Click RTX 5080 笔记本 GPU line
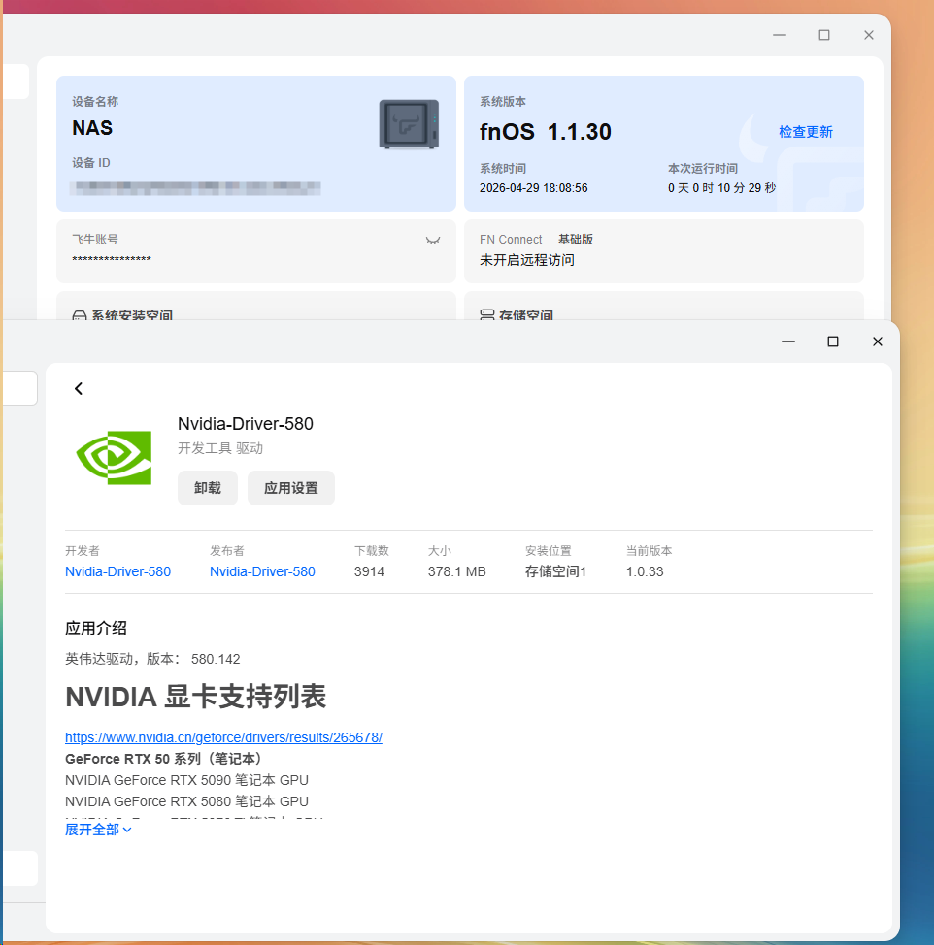This screenshot has width=934, height=945. click(187, 801)
